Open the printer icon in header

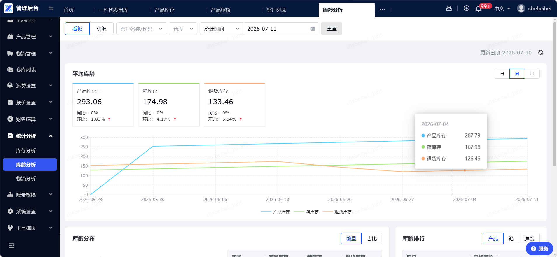[449, 8]
